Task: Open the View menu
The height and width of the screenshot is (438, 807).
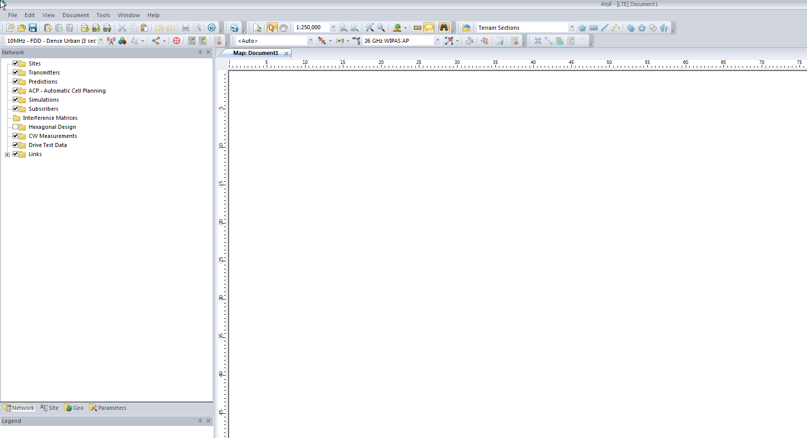Action: (48, 15)
